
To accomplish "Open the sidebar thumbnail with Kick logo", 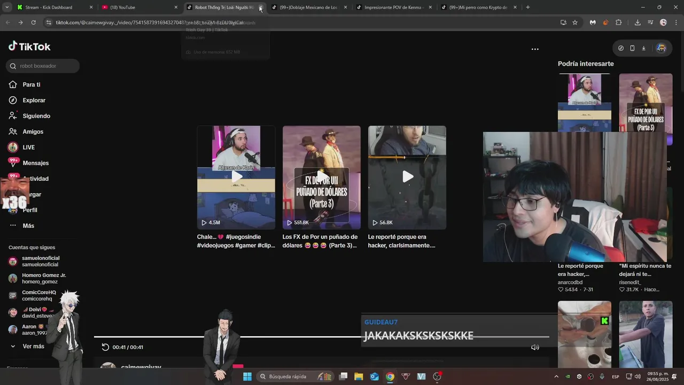I will click(x=585, y=334).
